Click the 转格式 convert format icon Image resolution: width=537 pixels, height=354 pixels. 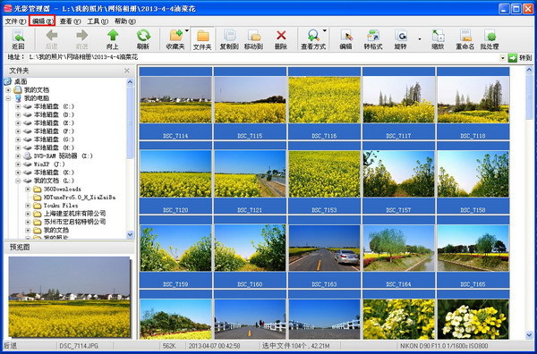(373, 39)
